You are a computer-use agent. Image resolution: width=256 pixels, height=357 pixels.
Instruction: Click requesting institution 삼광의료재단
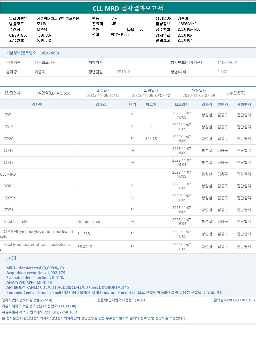[45, 62]
